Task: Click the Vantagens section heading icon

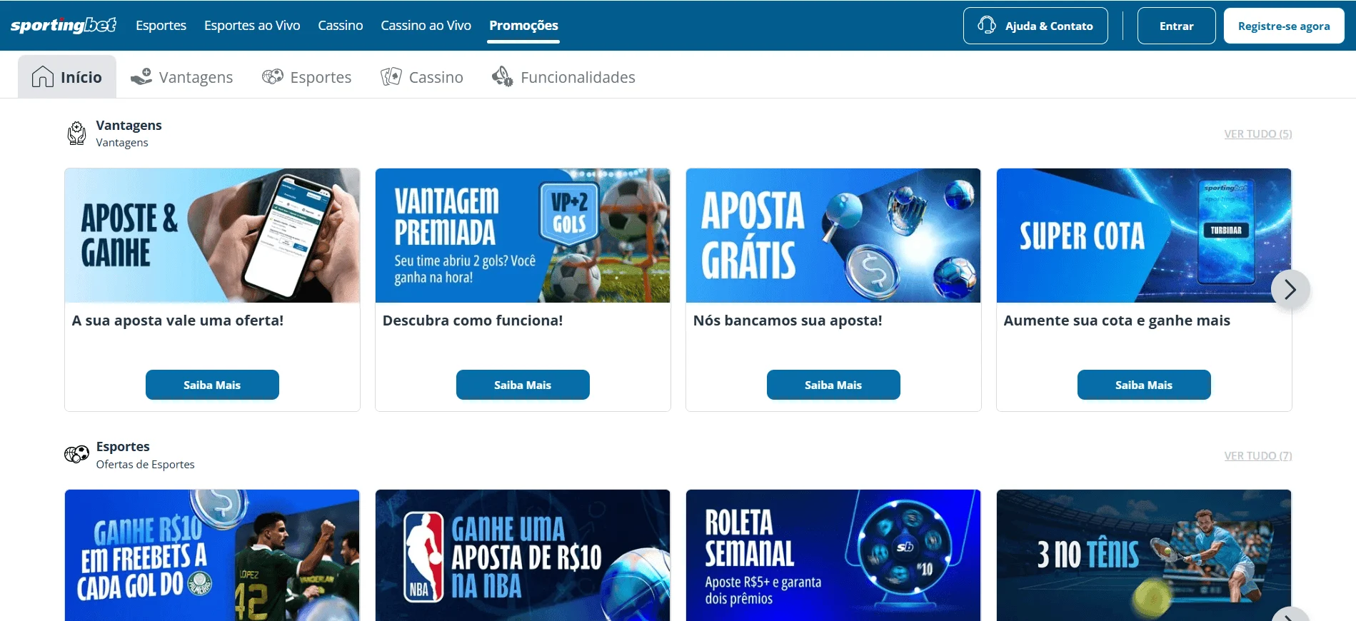Action: [76, 133]
